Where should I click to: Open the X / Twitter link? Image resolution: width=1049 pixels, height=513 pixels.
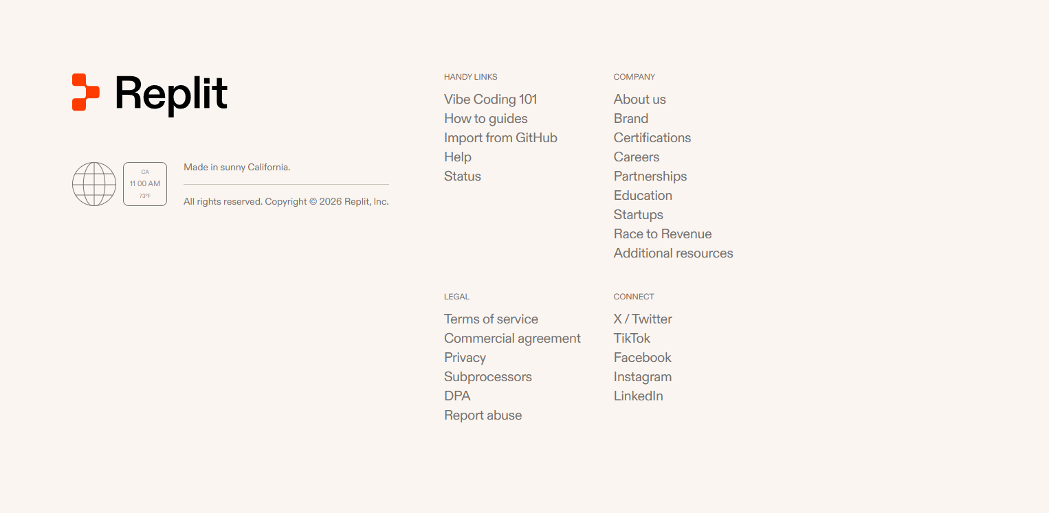[x=643, y=319]
